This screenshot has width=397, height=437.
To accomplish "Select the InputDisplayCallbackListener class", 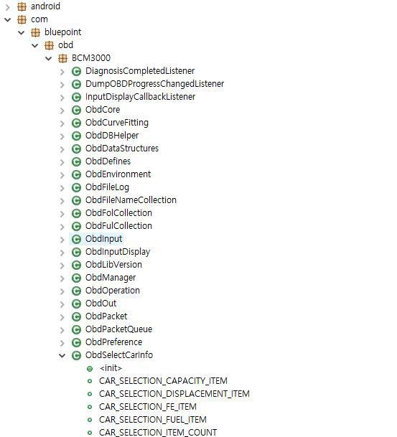I will tap(140, 97).
